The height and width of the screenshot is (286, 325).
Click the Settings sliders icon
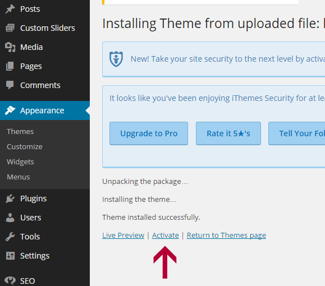[x=10, y=256]
